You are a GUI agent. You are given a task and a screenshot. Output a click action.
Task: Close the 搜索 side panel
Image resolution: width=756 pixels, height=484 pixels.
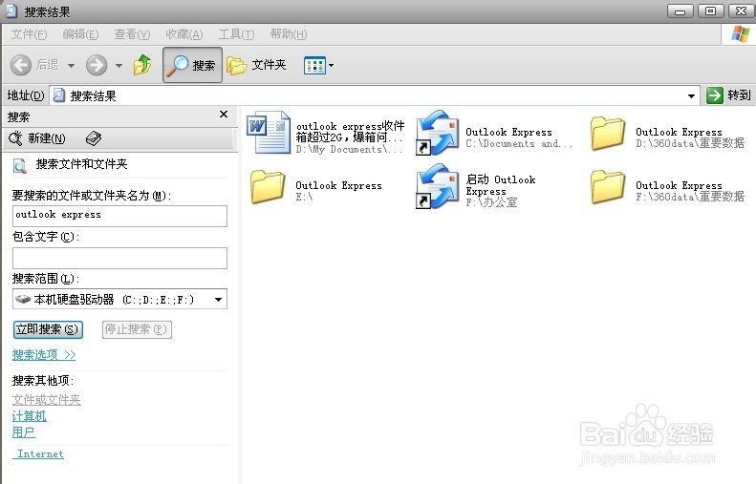tap(224, 115)
